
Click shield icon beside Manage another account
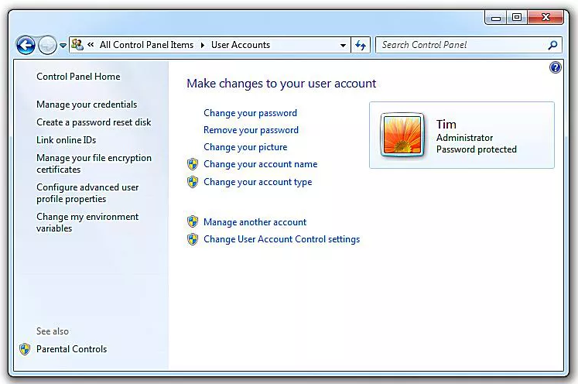pos(193,221)
